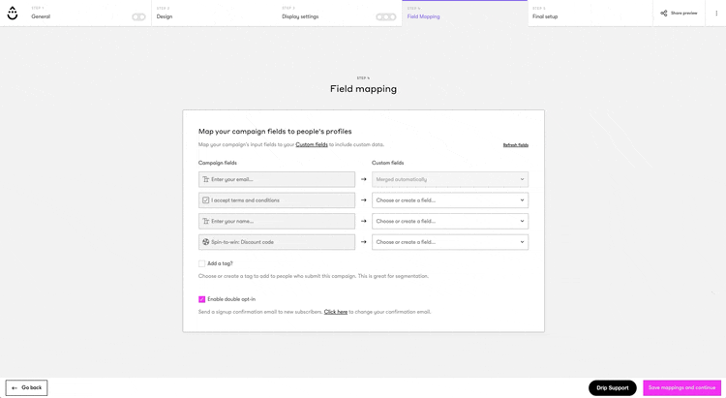
Task: Go to the Design step tab
Action: 214,13
